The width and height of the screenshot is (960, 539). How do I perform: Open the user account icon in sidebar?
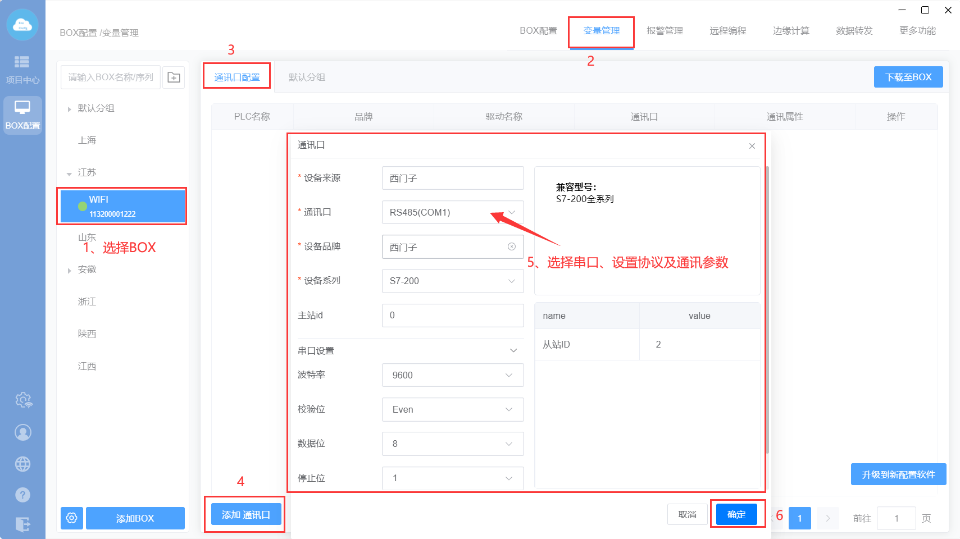point(23,432)
